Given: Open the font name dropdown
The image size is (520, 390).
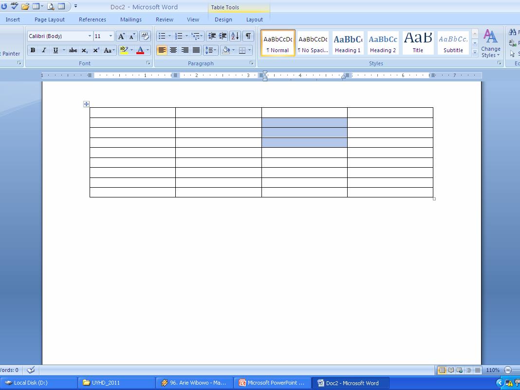Looking at the screenshot, I should [x=90, y=36].
